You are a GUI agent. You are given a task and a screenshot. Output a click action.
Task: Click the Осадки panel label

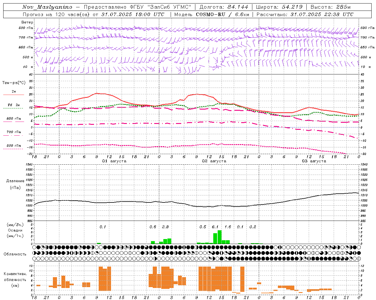pyautogui.click(x=15, y=230)
